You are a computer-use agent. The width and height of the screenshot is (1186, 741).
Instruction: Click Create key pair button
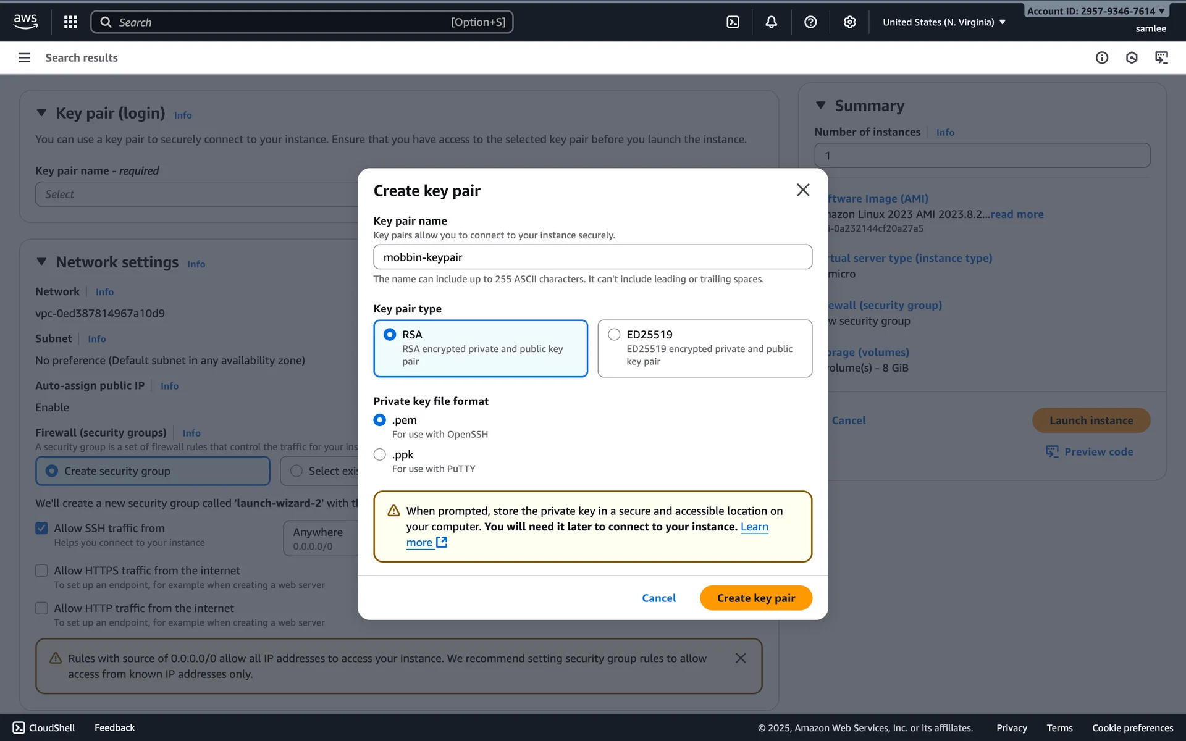pyautogui.click(x=755, y=598)
